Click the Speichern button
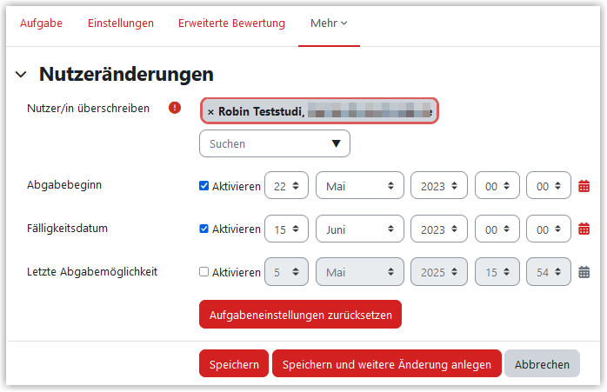Viewport: 607px width, 392px height. click(234, 363)
